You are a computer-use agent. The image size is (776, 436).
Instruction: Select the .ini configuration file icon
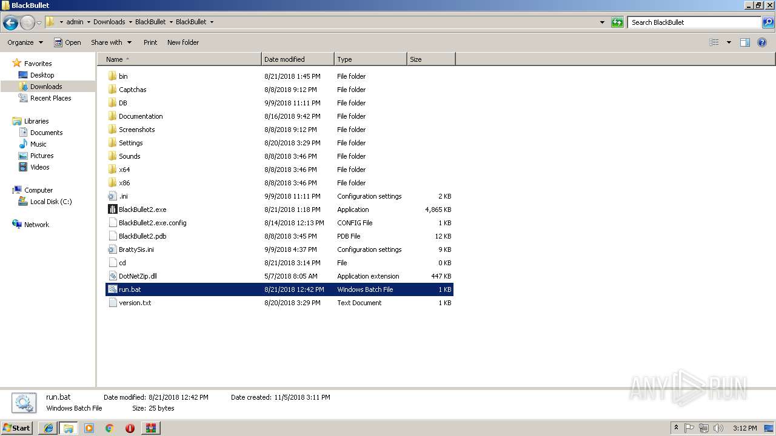tap(112, 196)
